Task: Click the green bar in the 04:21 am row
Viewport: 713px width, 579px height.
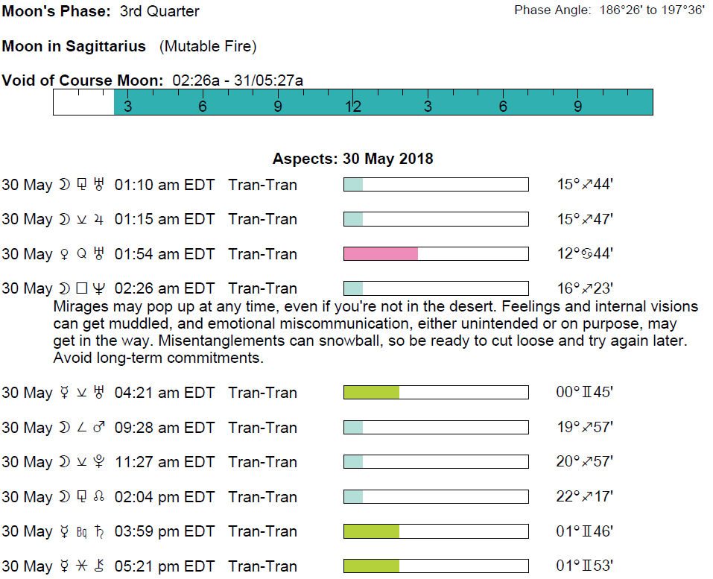Action: 371,393
